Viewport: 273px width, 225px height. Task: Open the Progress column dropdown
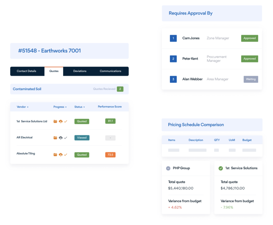click(60, 107)
